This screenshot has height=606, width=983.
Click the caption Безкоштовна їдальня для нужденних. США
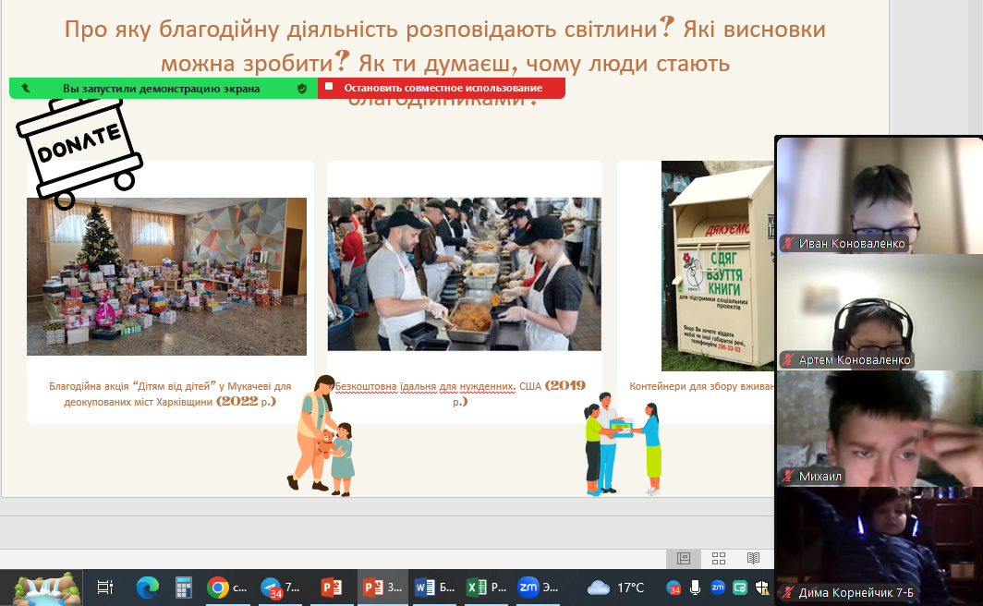(x=461, y=393)
